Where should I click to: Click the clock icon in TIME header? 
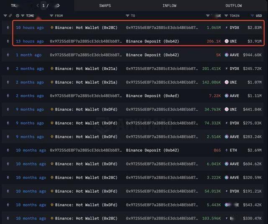point(18,16)
